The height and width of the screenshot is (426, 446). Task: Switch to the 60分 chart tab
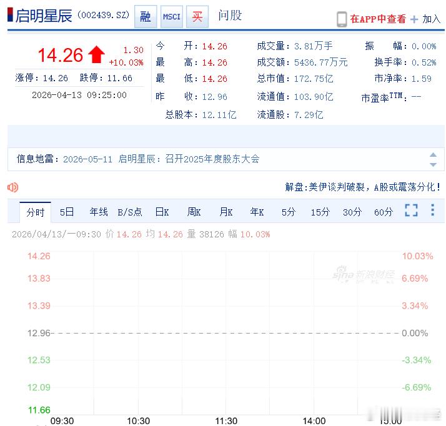tap(384, 212)
